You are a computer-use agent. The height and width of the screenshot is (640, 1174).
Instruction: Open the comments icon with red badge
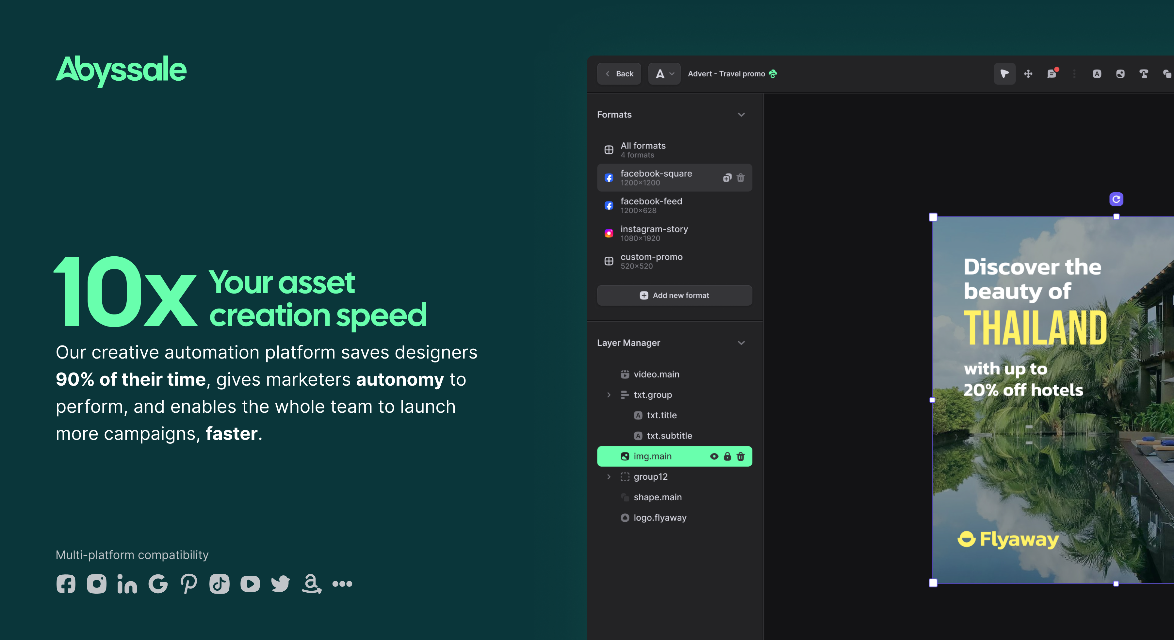coord(1052,74)
